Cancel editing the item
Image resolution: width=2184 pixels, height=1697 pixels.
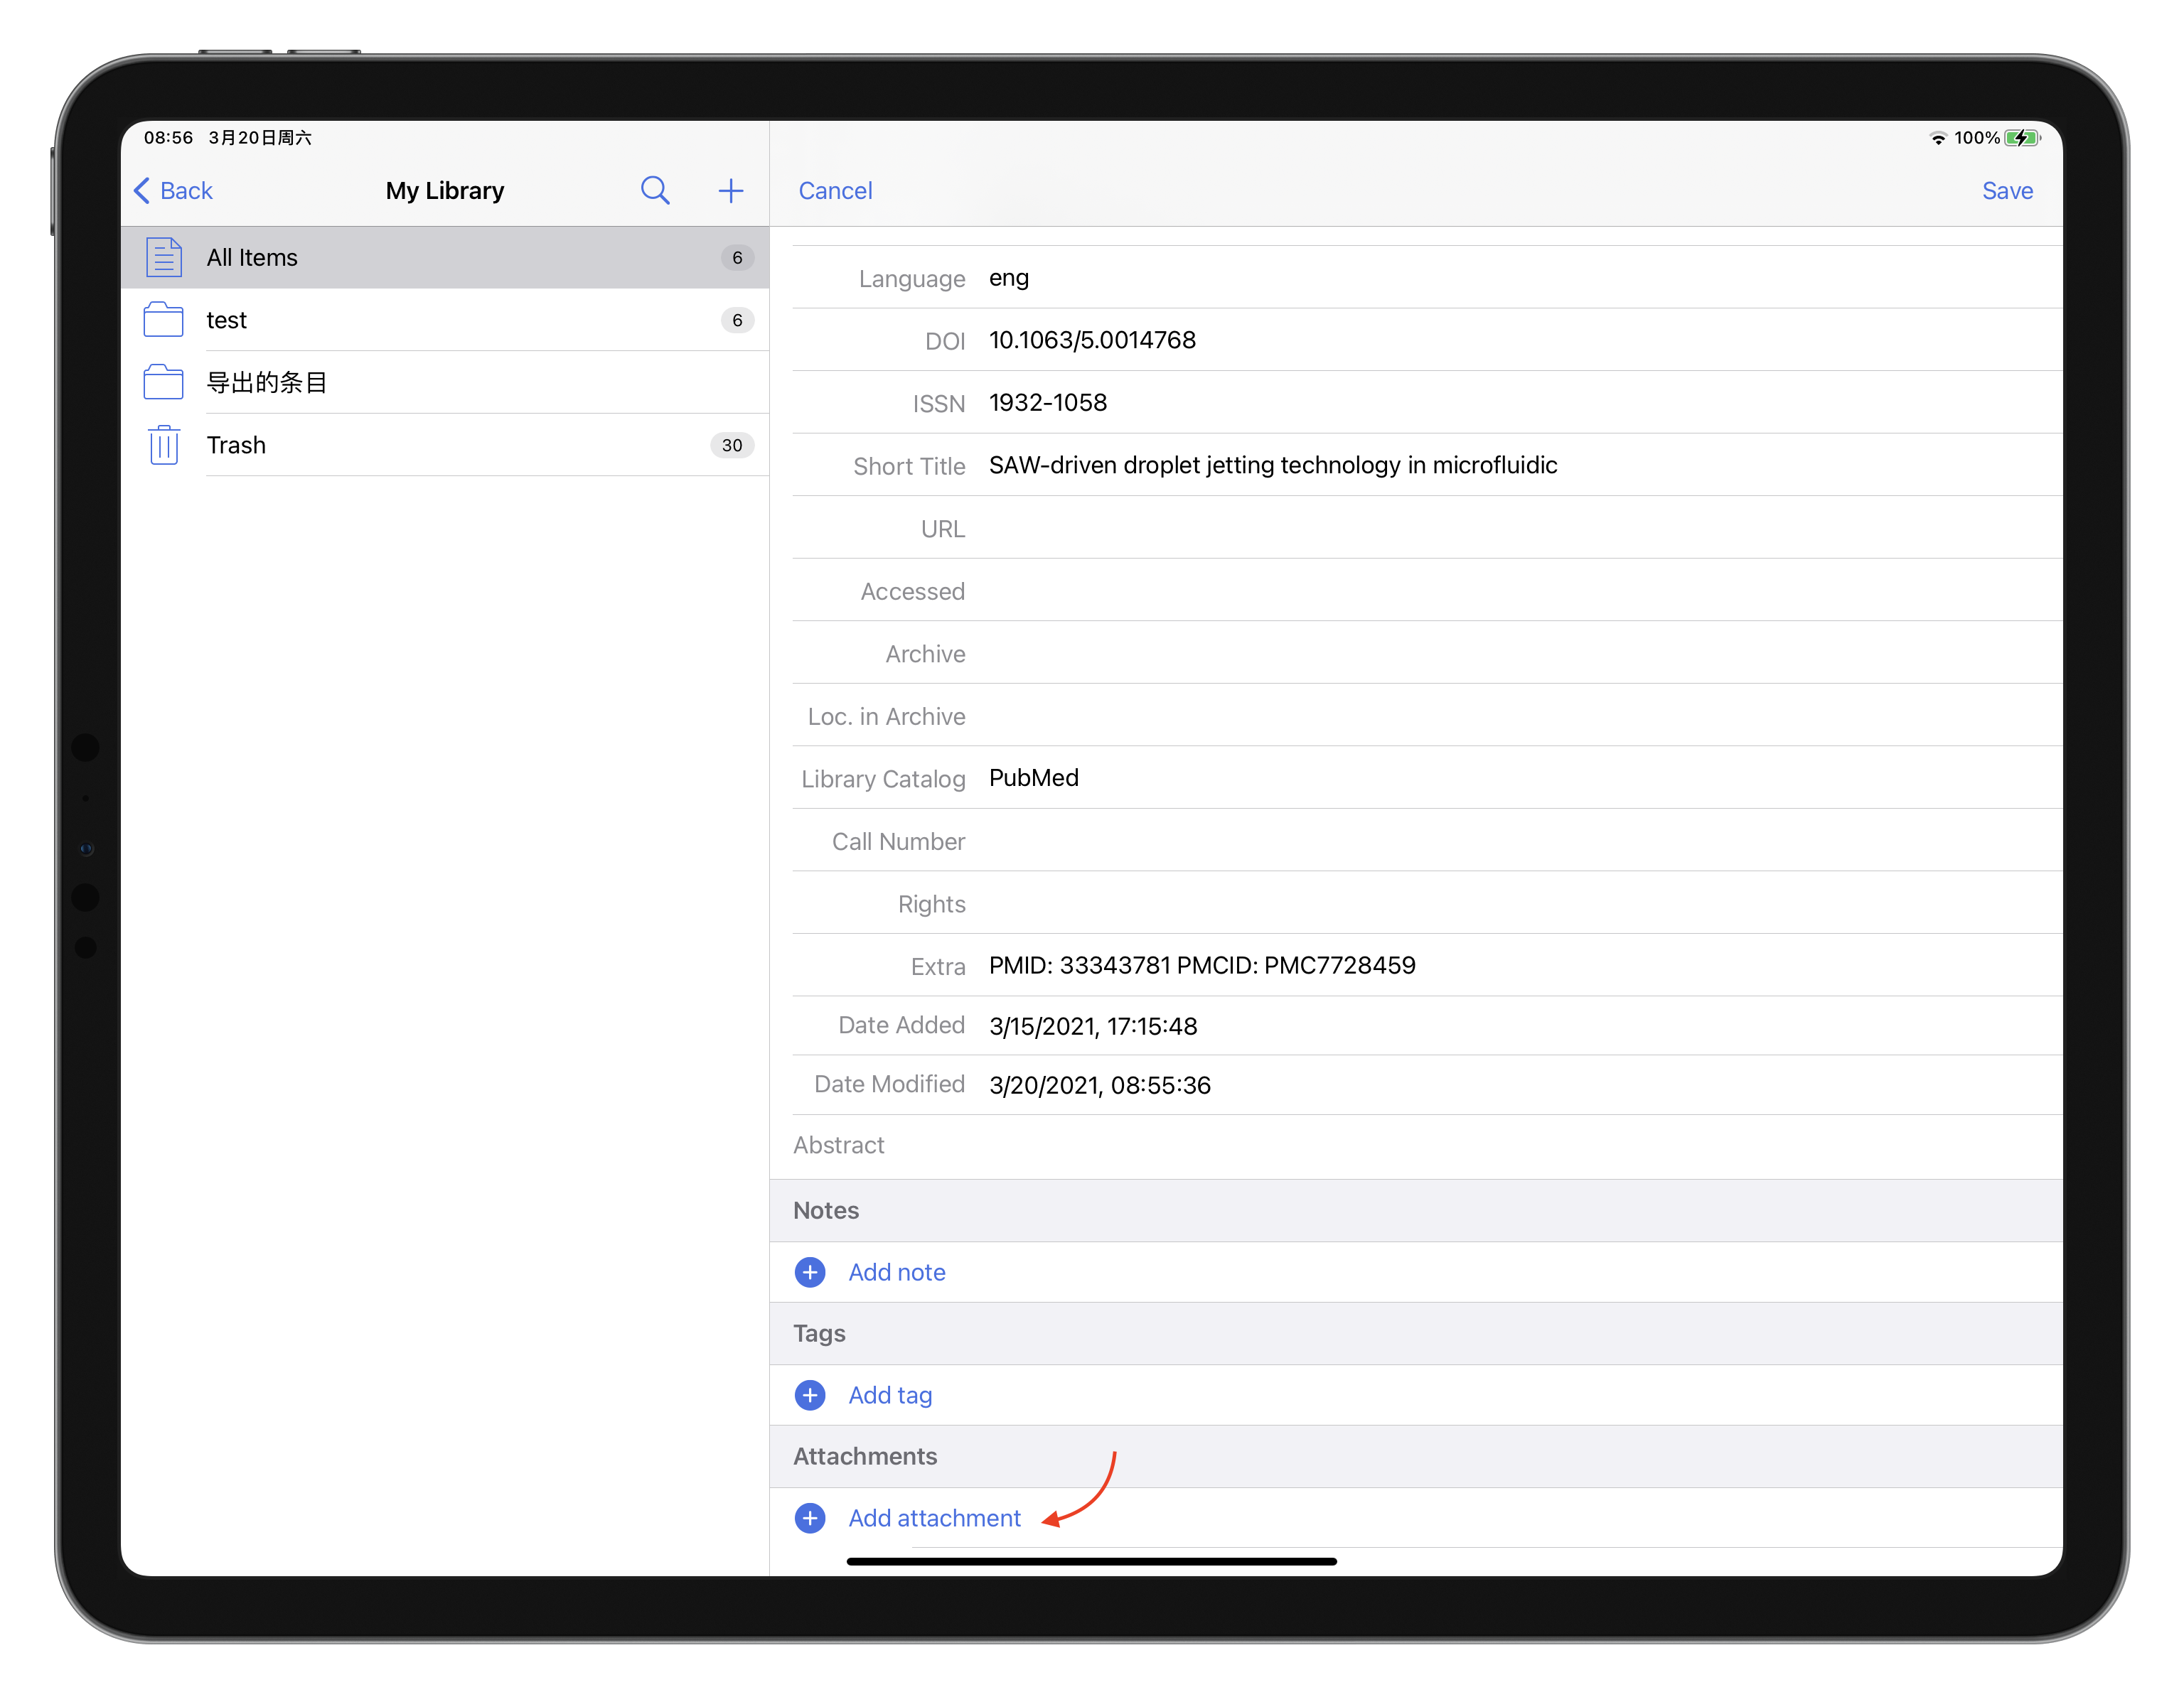pyautogui.click(x=835, y=191)
